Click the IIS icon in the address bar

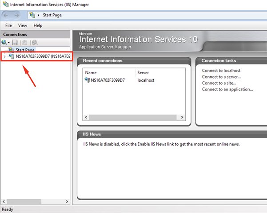(32, 15)
